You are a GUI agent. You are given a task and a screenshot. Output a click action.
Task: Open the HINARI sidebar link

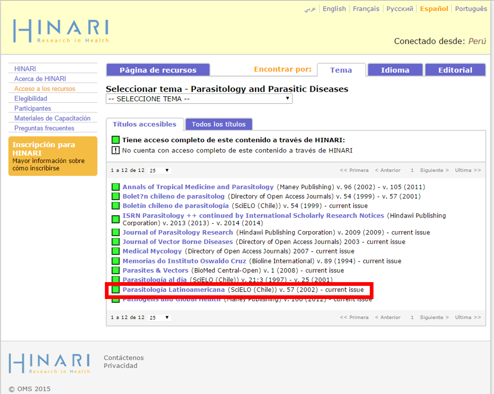click(x=25, y=69)
